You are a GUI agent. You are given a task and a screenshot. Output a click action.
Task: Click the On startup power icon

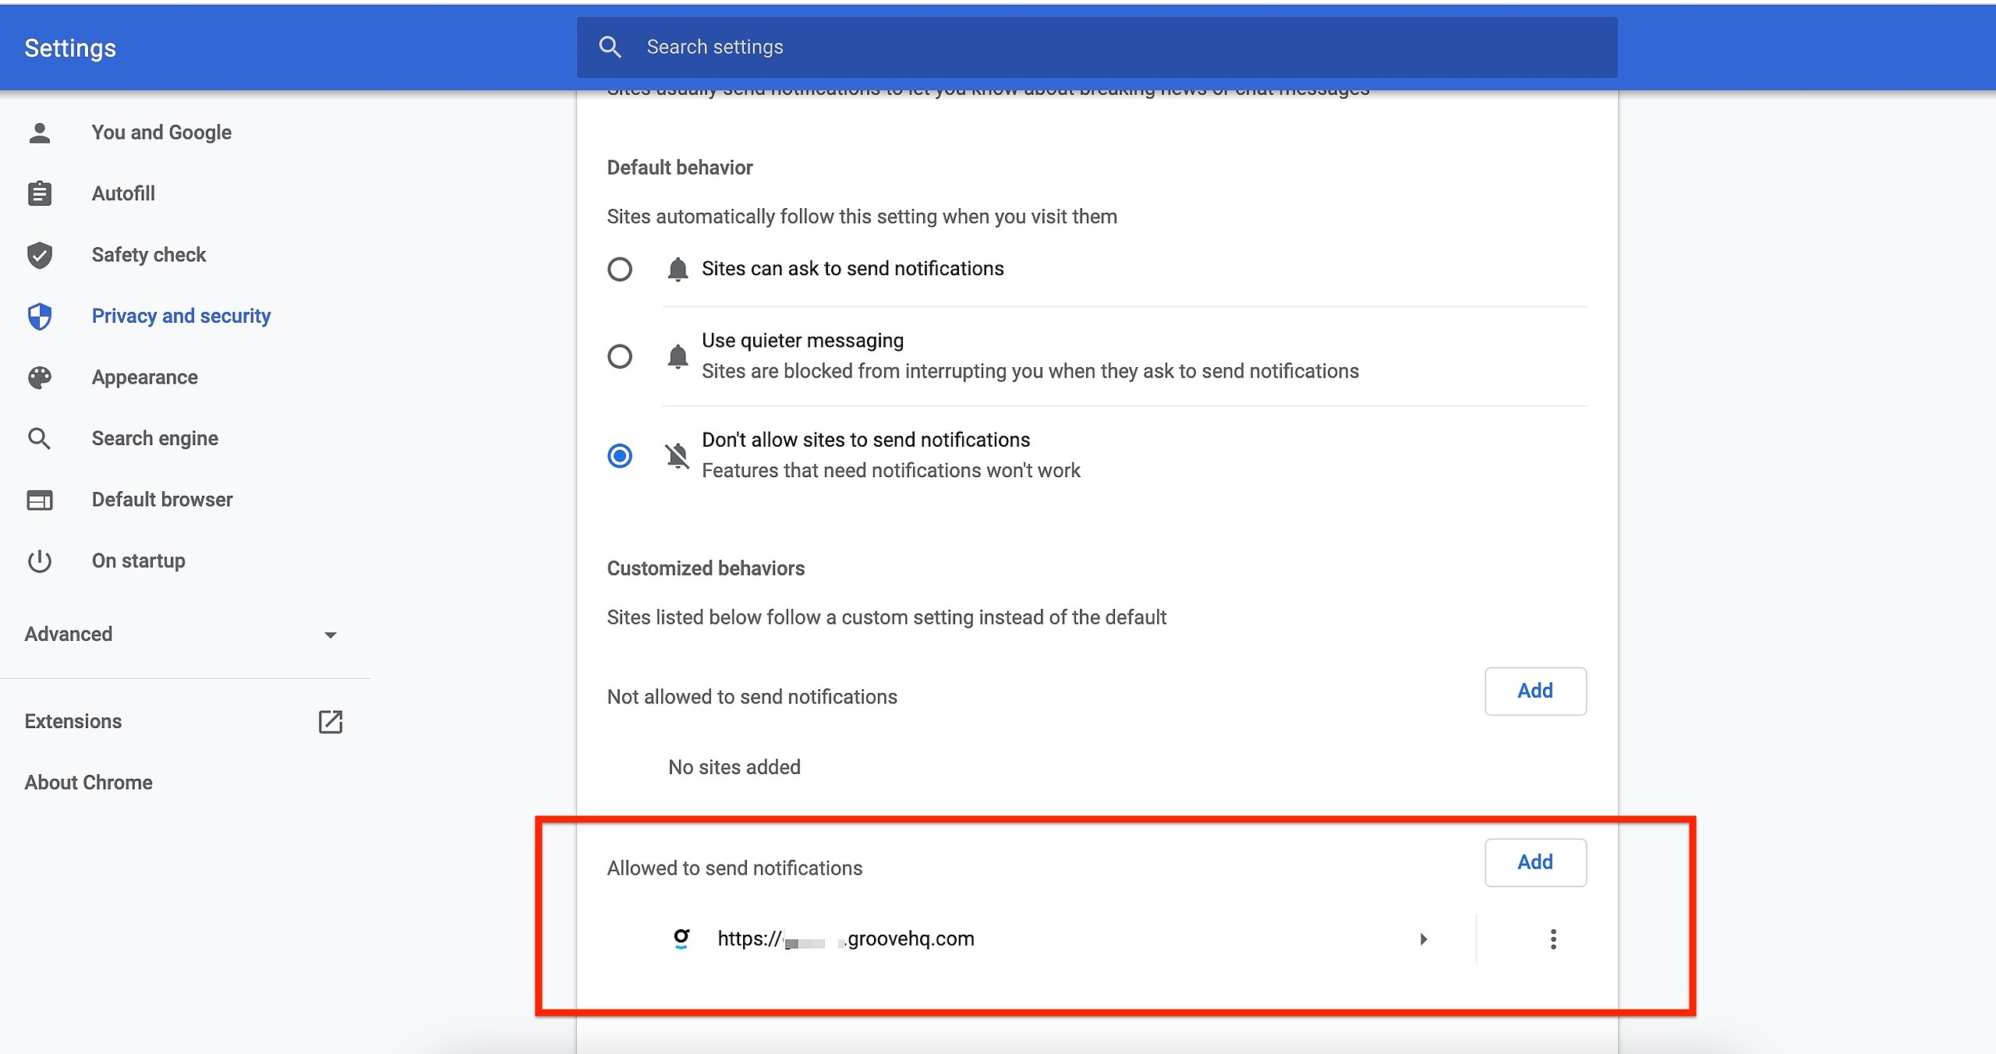click(x=40, y=561)
